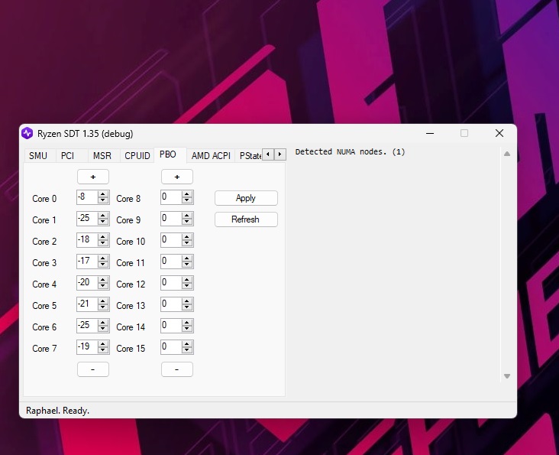Click the Core 0 value field
The image size is (559, 455).
(x=87, y=197)
